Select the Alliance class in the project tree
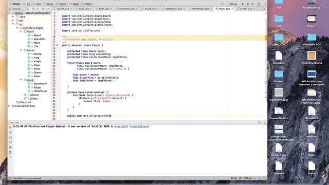Image resolution: width=329 pixels, height=185 pixels. point(34,95)
